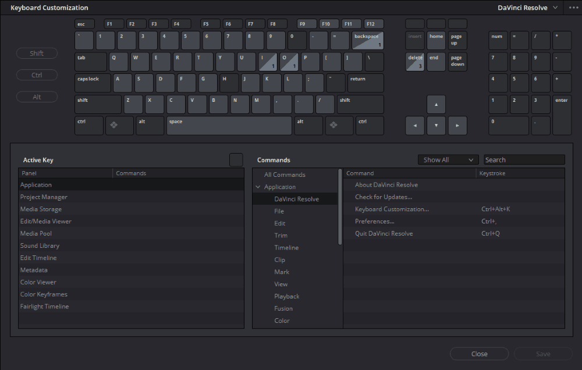Click the Save button
This screenshot has width=582, height=370.
543,354
